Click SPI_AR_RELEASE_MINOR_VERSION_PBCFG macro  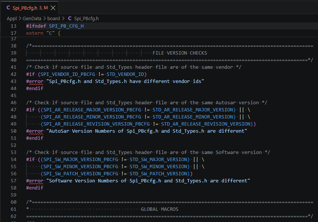(x=92, y=117)
